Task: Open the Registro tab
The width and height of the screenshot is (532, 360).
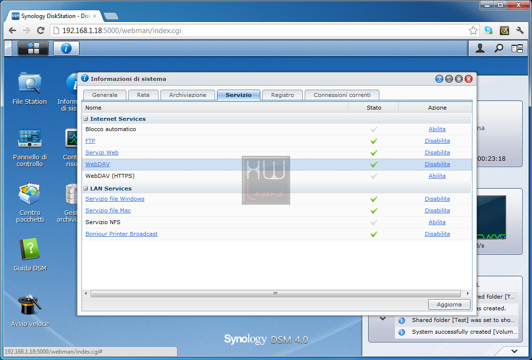Action: click(282, 95)
